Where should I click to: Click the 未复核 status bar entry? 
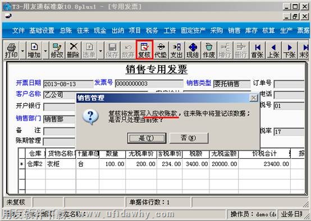click(16, 202)
